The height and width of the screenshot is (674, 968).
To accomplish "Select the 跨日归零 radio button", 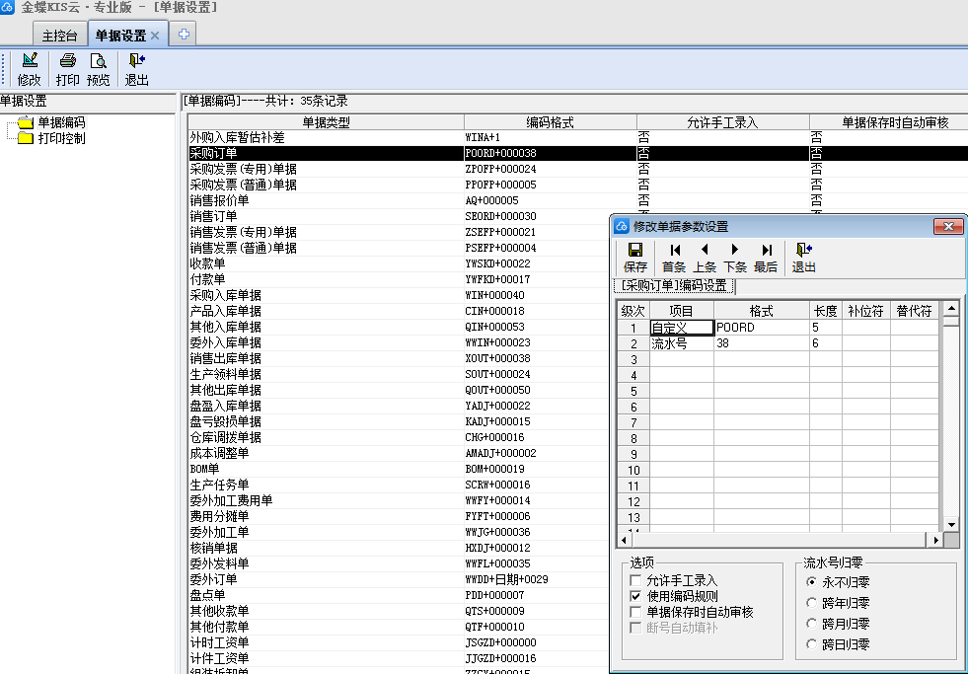I will [x=812, y=645].
